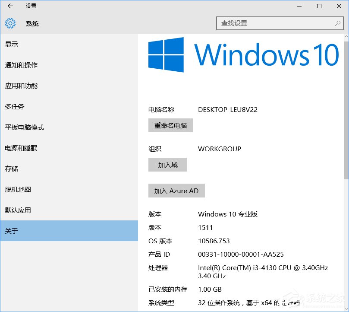349x312 pixels.
Task: Open 平板电脑模式 settings
Action: [24, 127]
